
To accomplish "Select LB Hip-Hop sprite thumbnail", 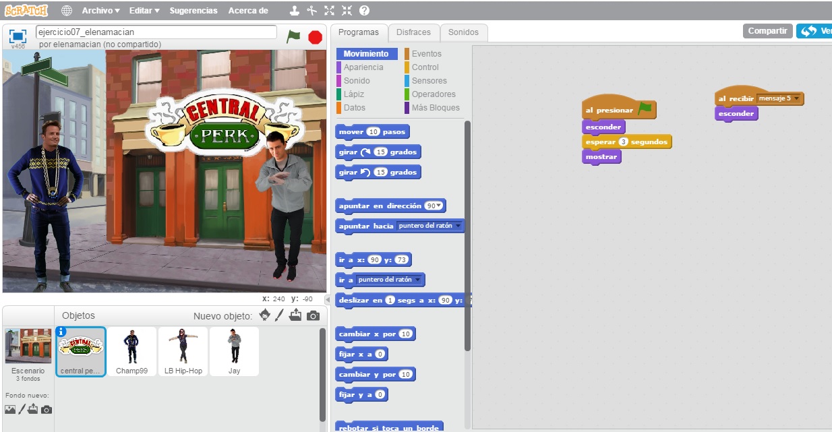I will pos(183,352).
